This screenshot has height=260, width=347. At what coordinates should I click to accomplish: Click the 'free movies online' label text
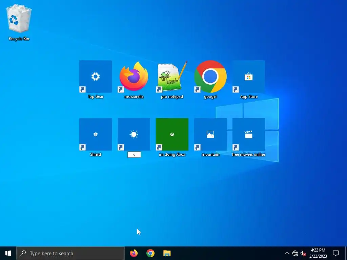coord(248,154)
